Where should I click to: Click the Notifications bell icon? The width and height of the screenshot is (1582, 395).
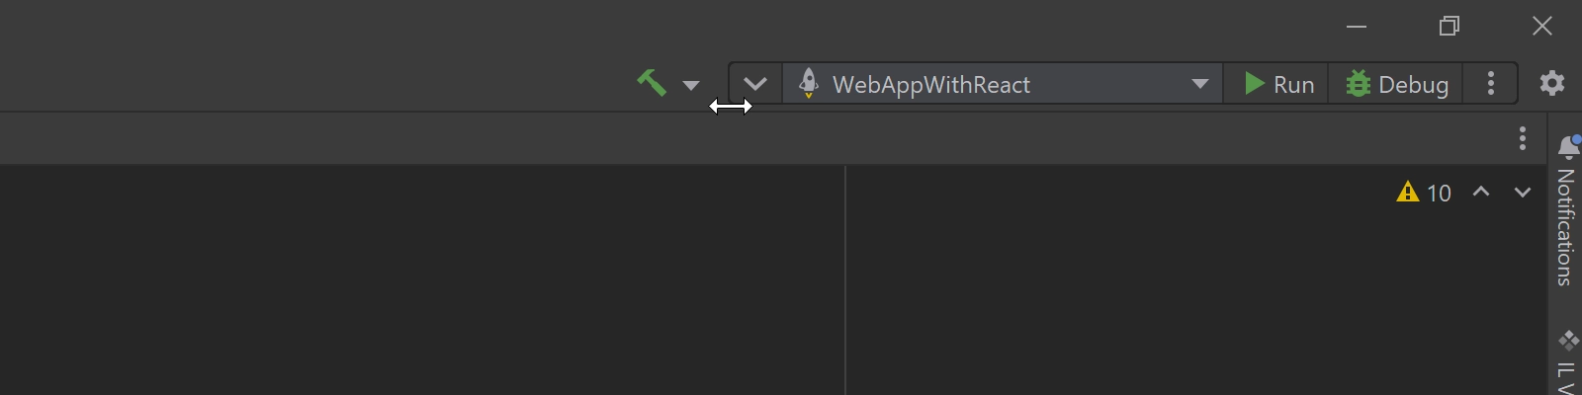[x=1568, y=147]
